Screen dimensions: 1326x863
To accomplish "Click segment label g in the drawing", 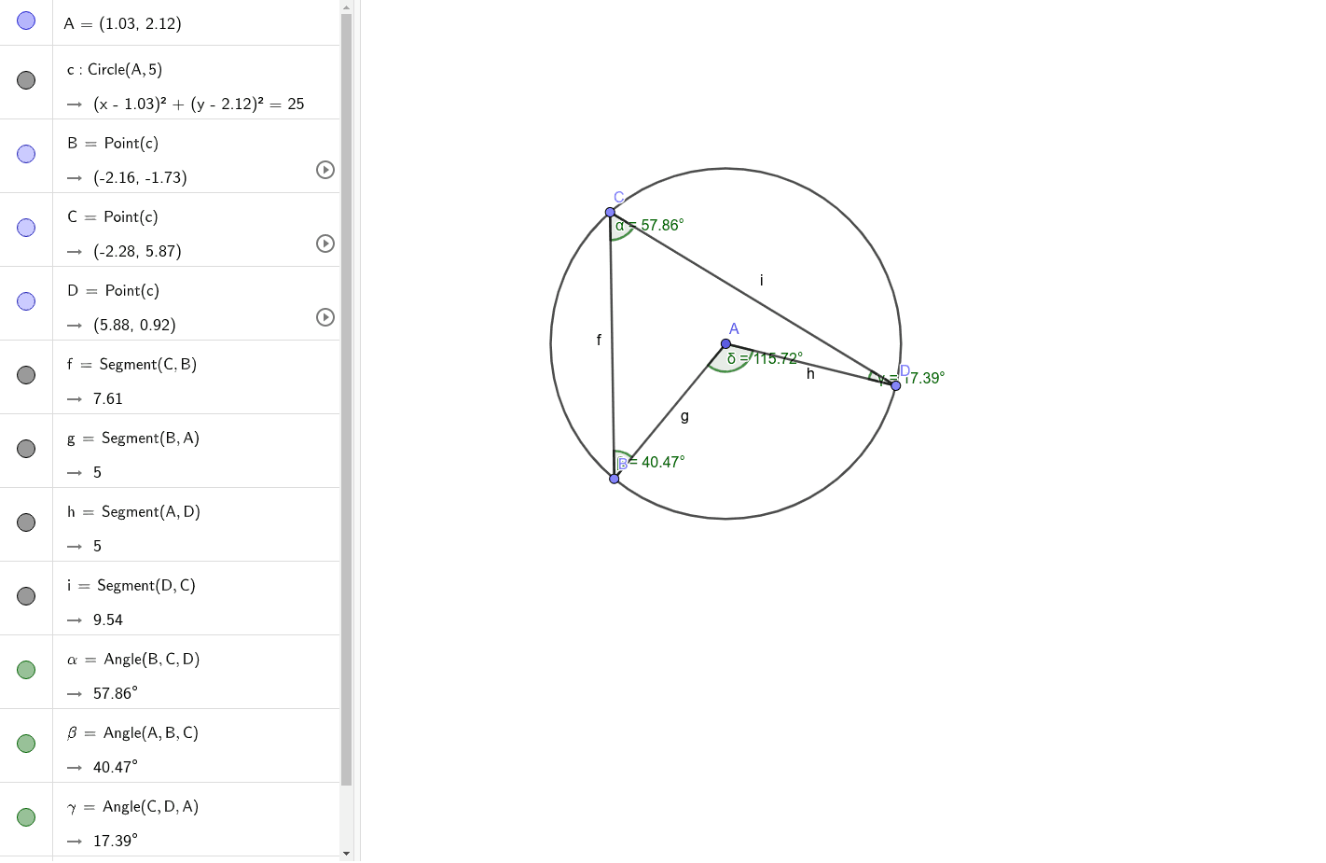I will [x=684, y=416].
